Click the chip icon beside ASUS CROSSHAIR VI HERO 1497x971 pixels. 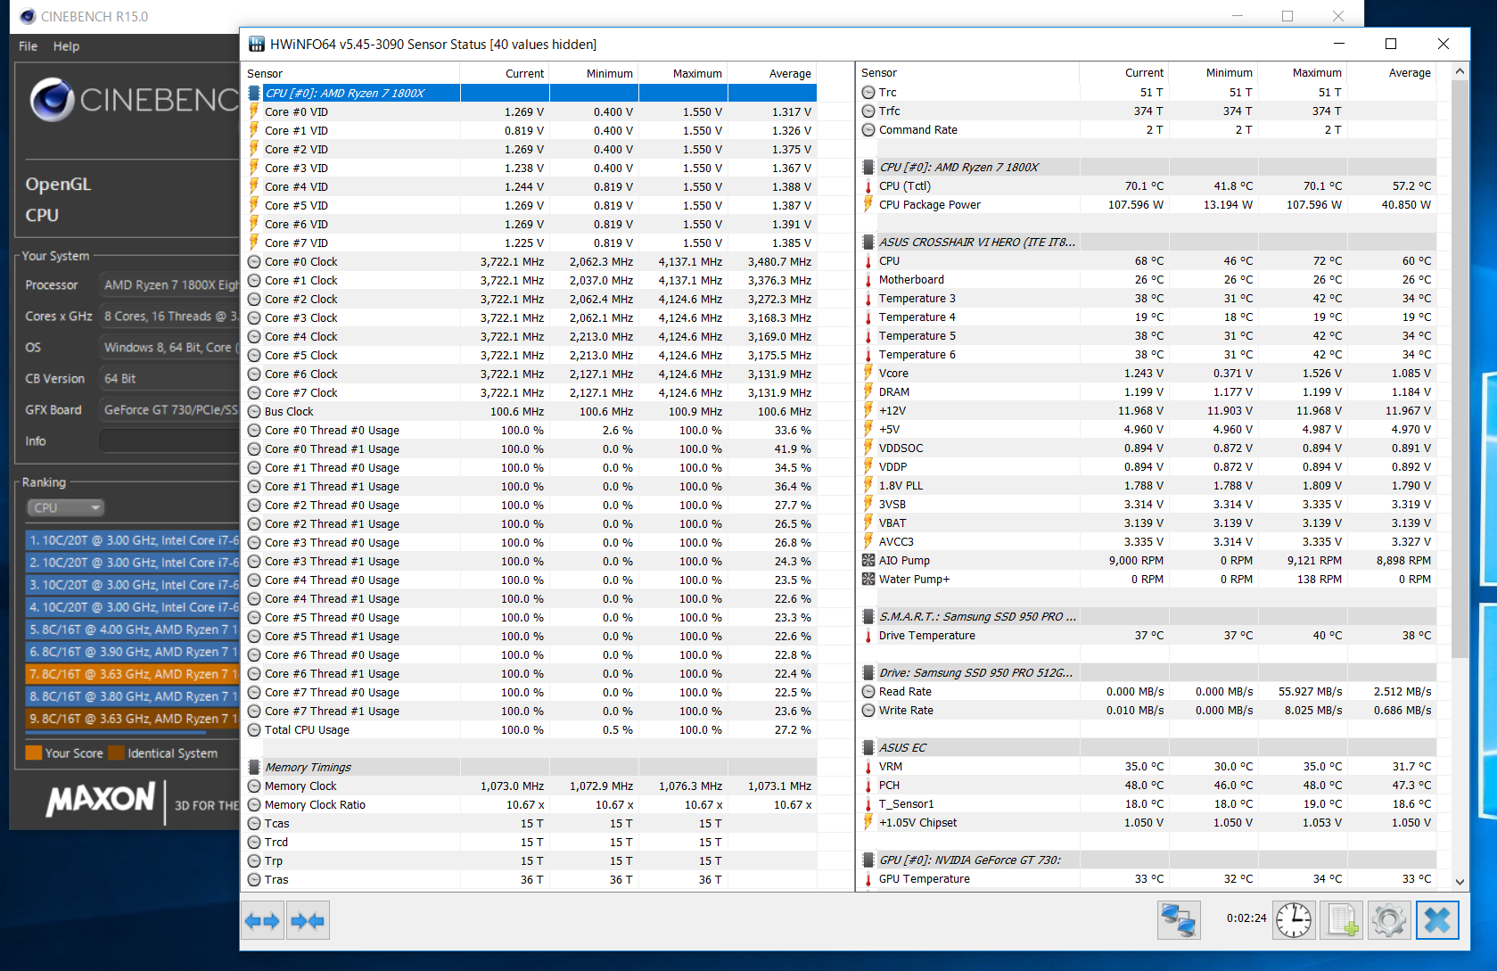(x=868, y=242)
